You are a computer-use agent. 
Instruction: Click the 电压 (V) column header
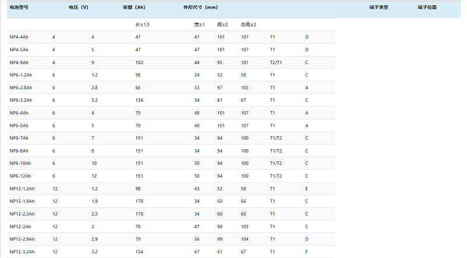pos(78,8)
